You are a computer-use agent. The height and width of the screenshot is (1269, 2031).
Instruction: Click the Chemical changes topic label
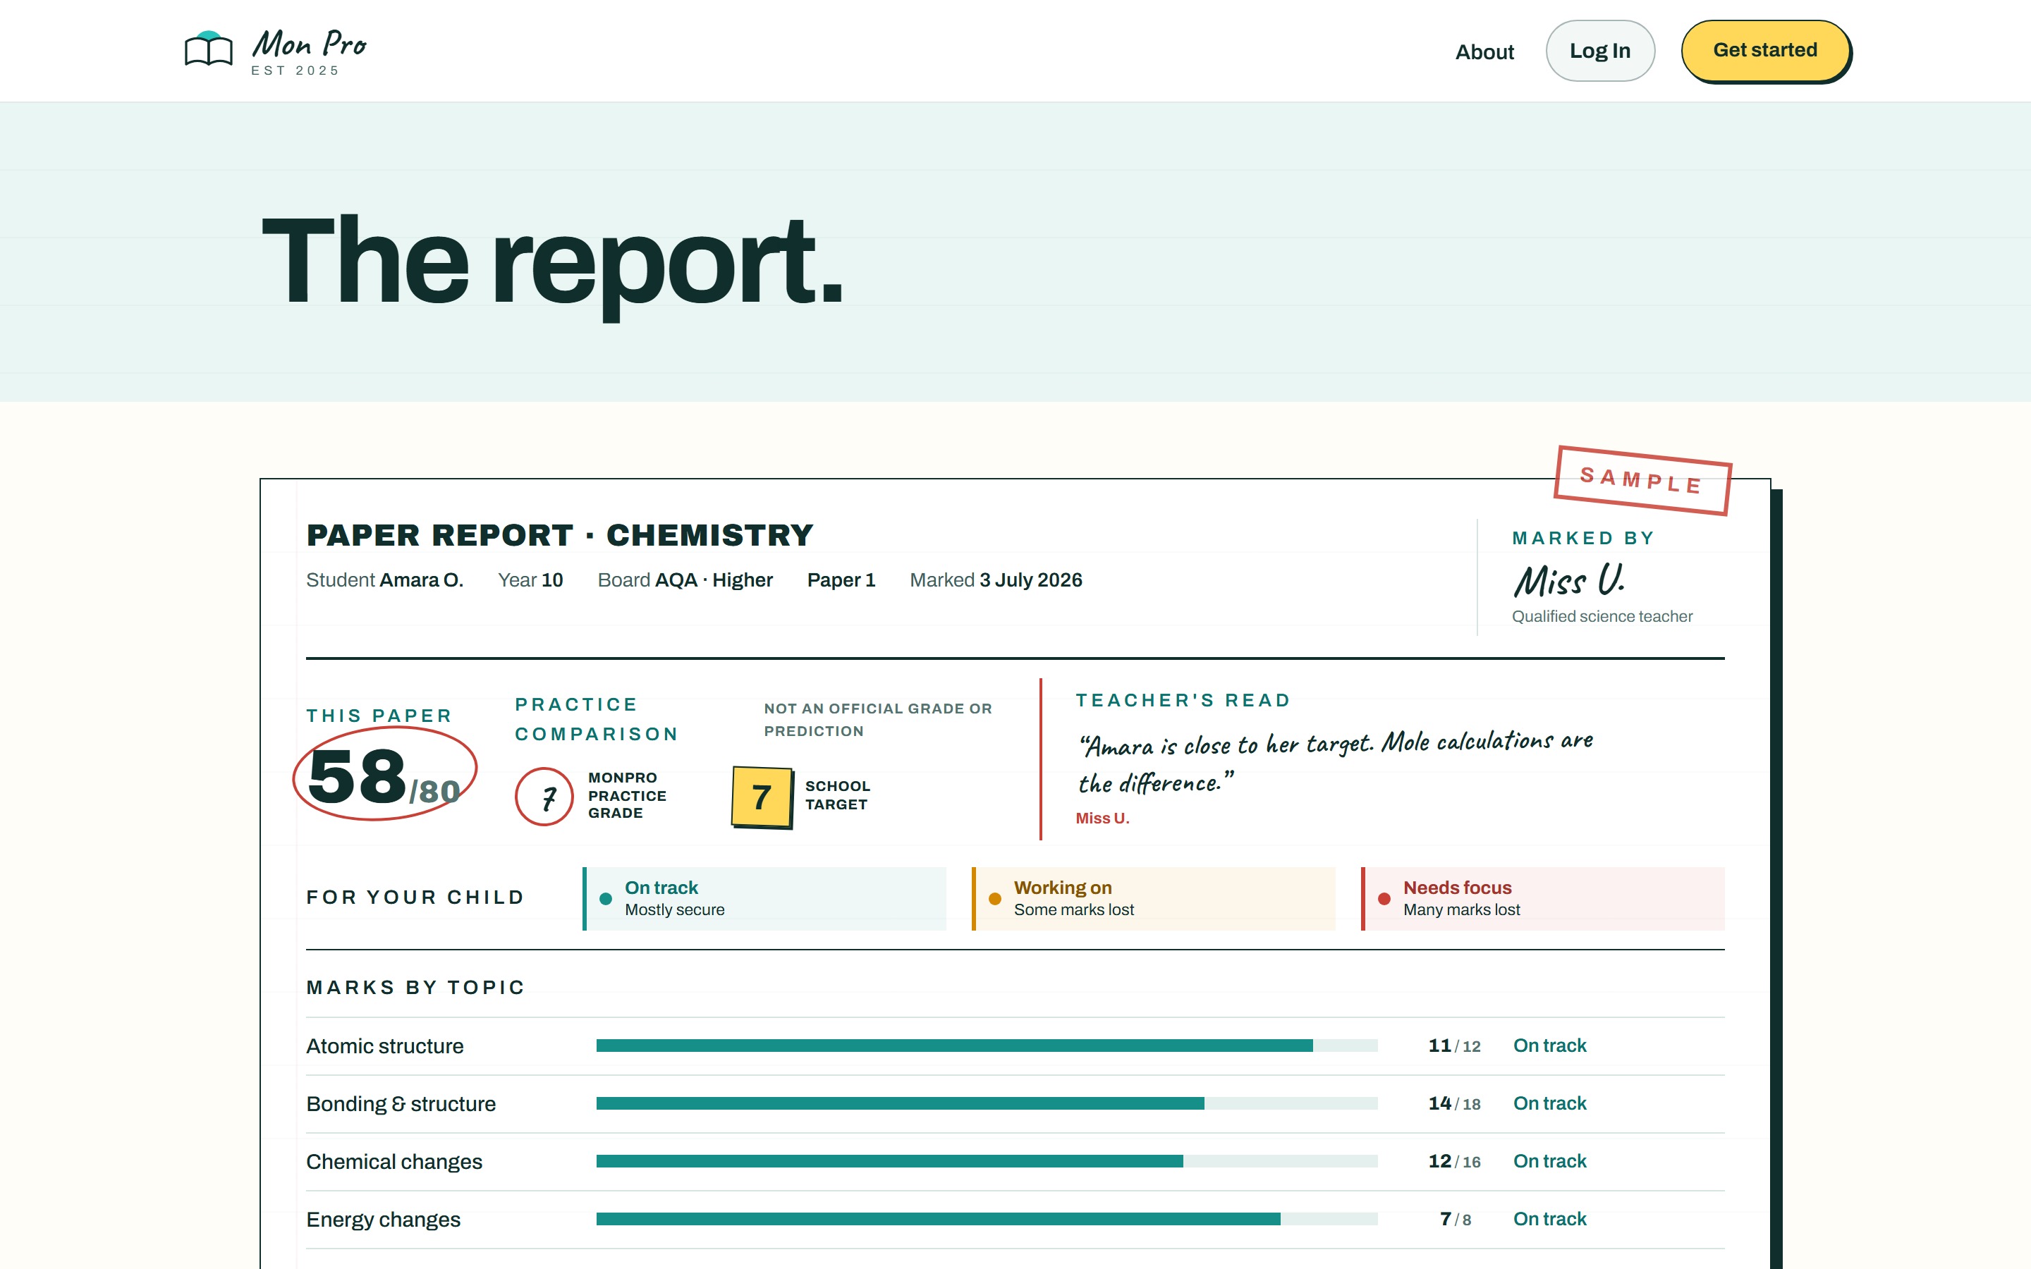click(x=394, y=1162)
